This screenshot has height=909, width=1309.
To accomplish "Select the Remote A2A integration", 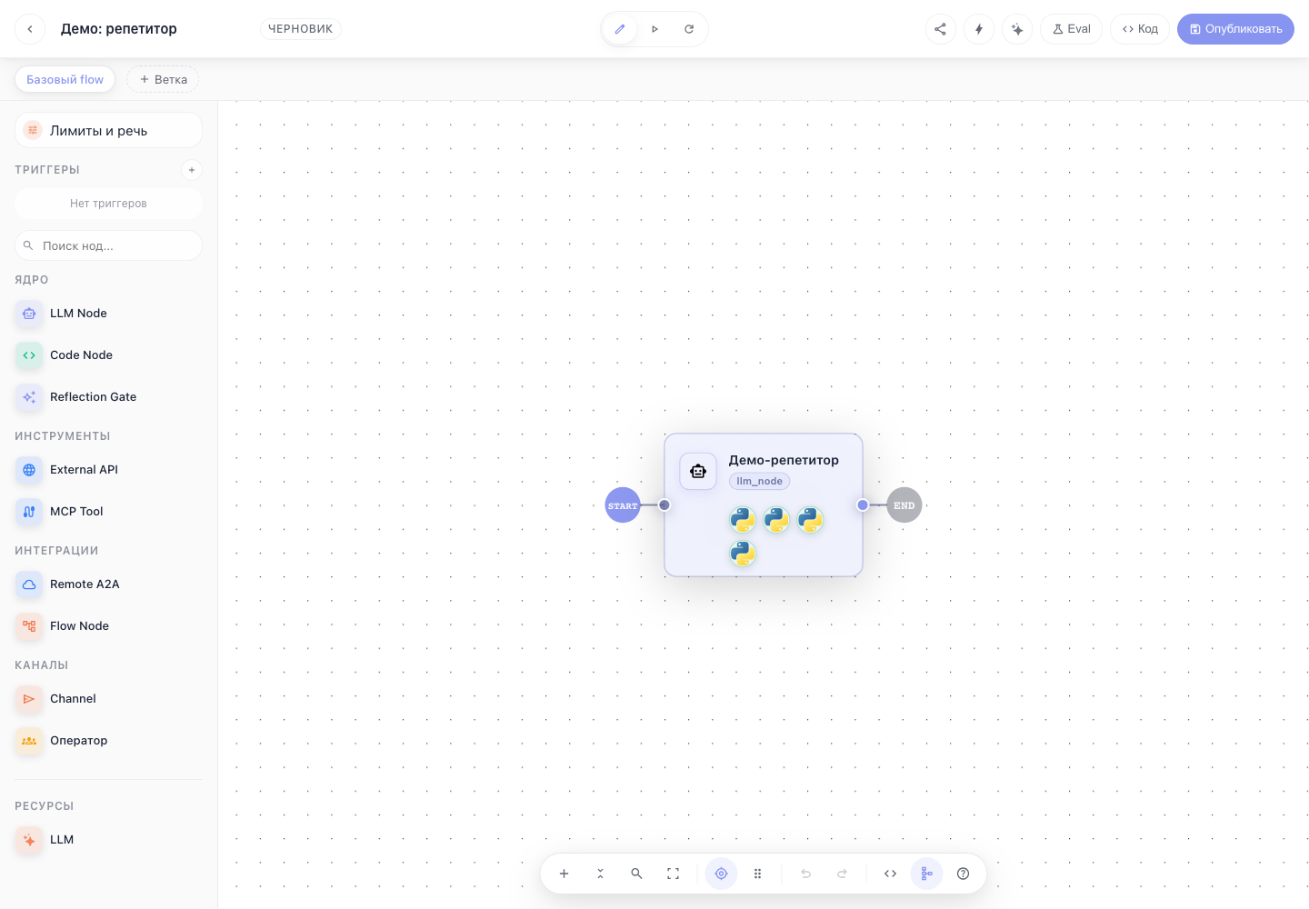I will [108, 584].
